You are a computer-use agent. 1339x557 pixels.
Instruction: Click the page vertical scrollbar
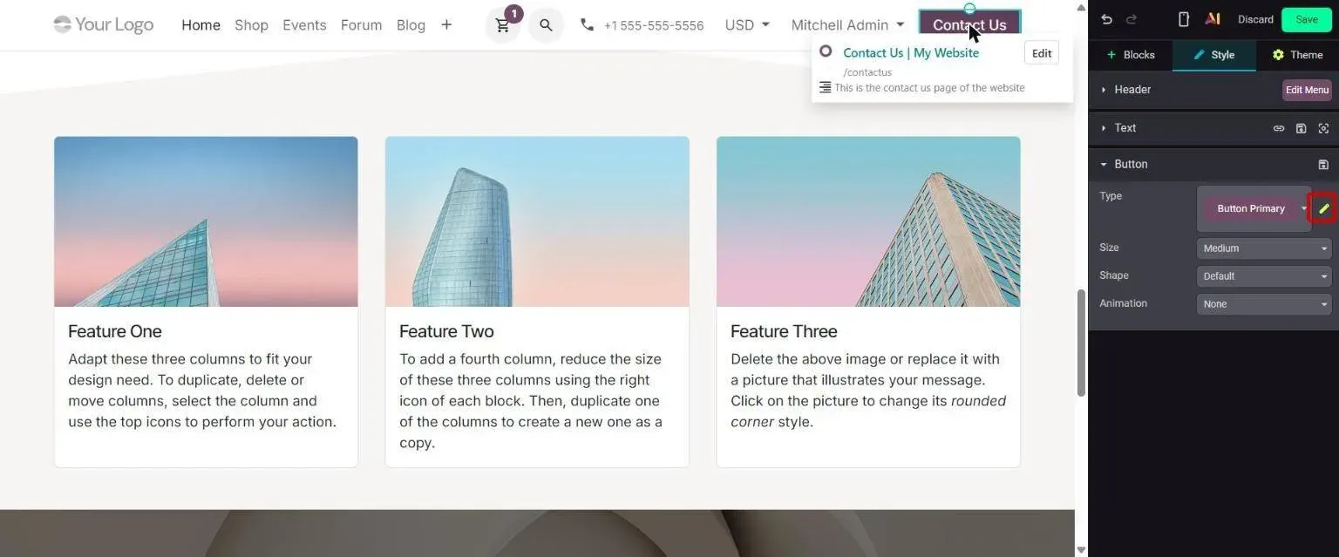[1081, 342]
